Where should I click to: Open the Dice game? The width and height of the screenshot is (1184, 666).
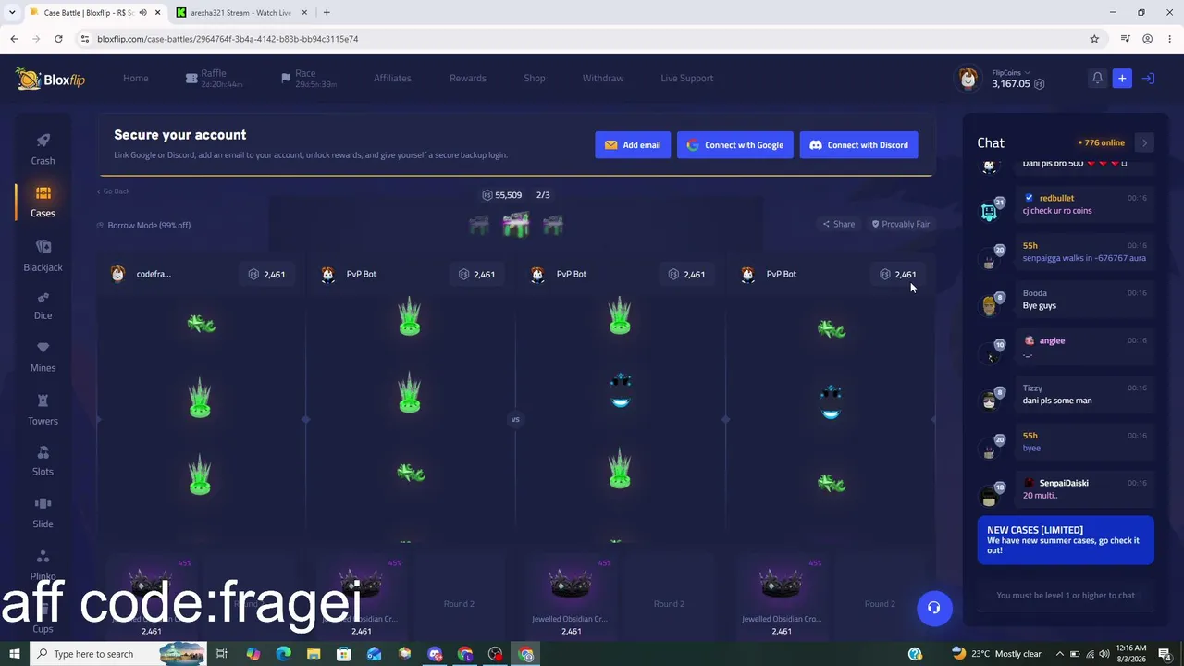pyautogui.click(x=43, y=304)
